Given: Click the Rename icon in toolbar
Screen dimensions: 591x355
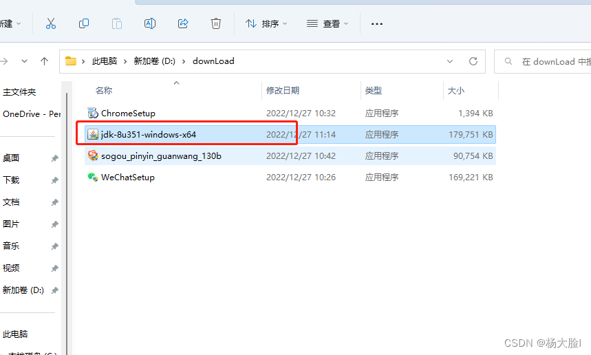Looking at the screenshot, I should pos(150,24).
